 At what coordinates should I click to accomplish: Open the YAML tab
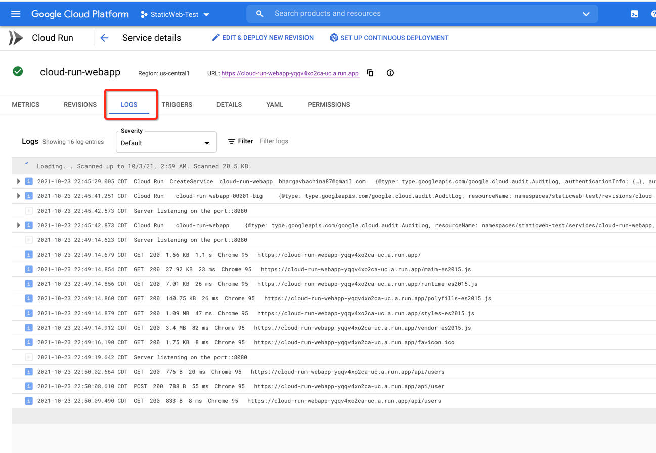(x=275, y=104)
